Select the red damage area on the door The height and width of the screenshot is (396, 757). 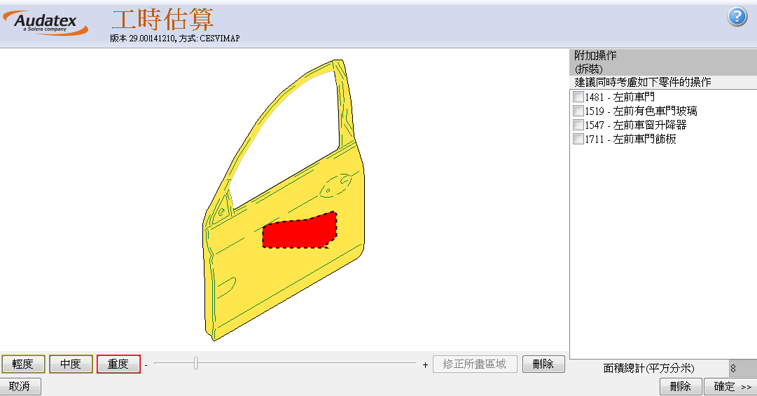298,233
